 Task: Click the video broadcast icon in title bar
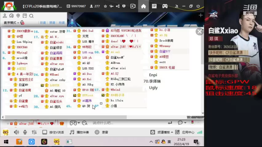pos(133,6)
